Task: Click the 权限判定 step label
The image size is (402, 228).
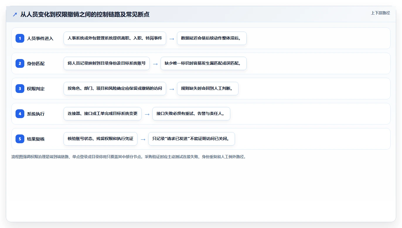Action: click(x=36, y=89)
